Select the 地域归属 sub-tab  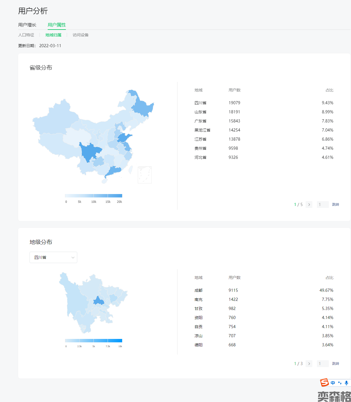53,35
